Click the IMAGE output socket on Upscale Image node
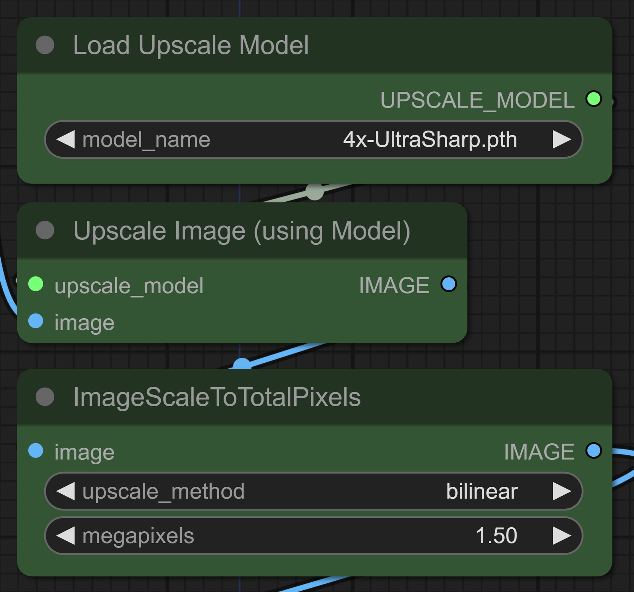Viewport: 634px width, 592px height. pos(449,284)
